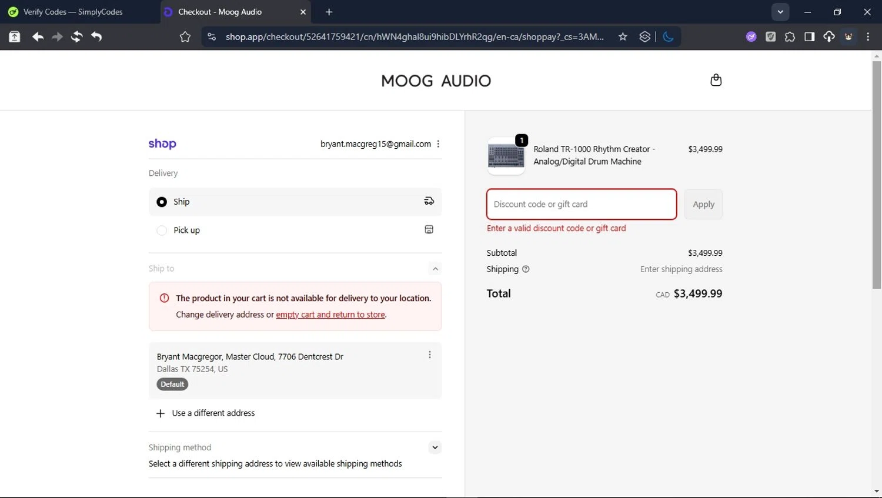
Task: Click the page vertical scrollbar thumb
Action: click(x=877, y=174)
